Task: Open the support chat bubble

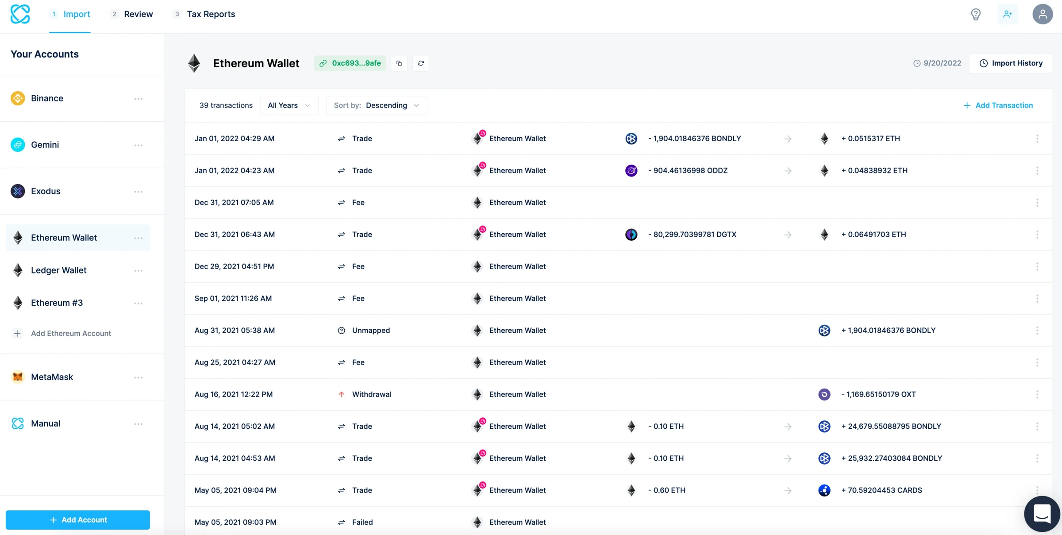Action: pos(1042,514)
